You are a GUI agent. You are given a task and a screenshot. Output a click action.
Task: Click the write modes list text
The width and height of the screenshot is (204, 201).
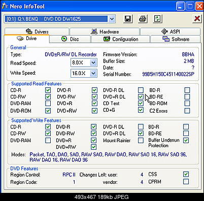point(108,157)
